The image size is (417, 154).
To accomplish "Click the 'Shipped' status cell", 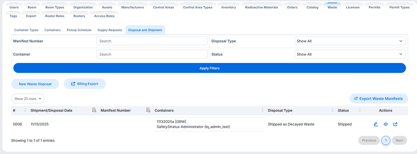I will coord(345,124).
